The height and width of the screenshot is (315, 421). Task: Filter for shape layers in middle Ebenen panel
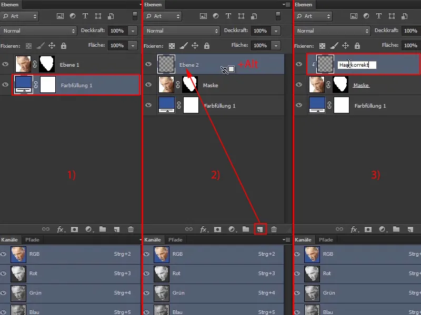coord(241,16)
